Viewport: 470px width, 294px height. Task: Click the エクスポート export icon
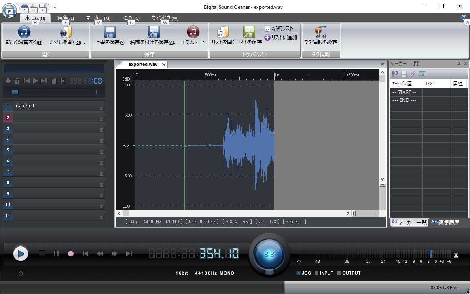[x=193, y=32]
